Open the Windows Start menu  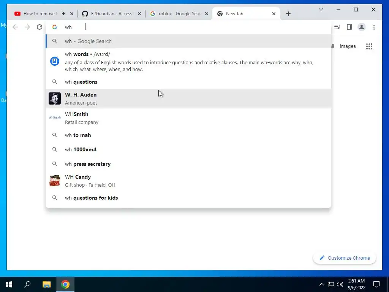(x=9, y=284)
